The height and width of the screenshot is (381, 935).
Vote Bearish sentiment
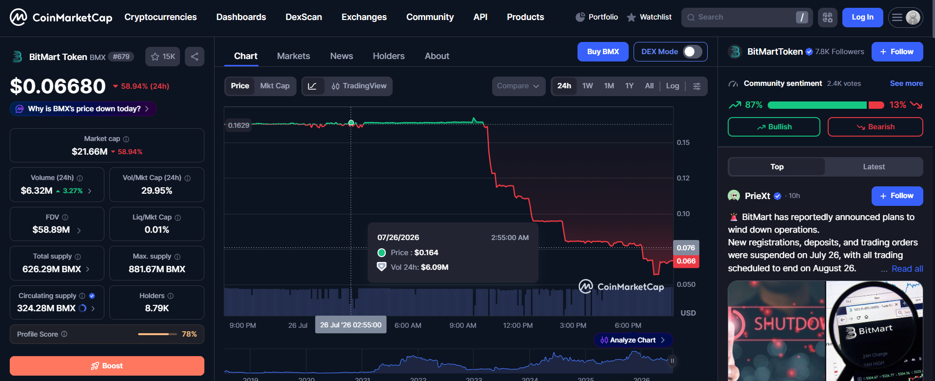875,127
